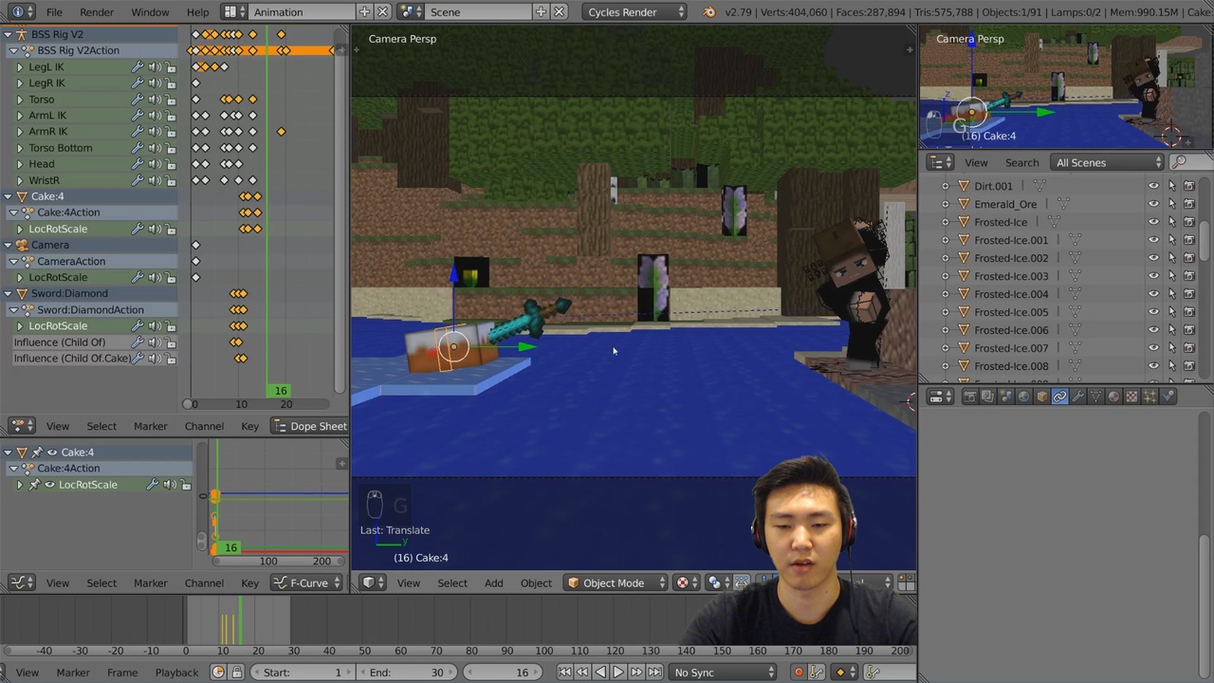Open the Material properties sphere tab
Screen dimensions: 1214x683
(x=1114, y=397)
